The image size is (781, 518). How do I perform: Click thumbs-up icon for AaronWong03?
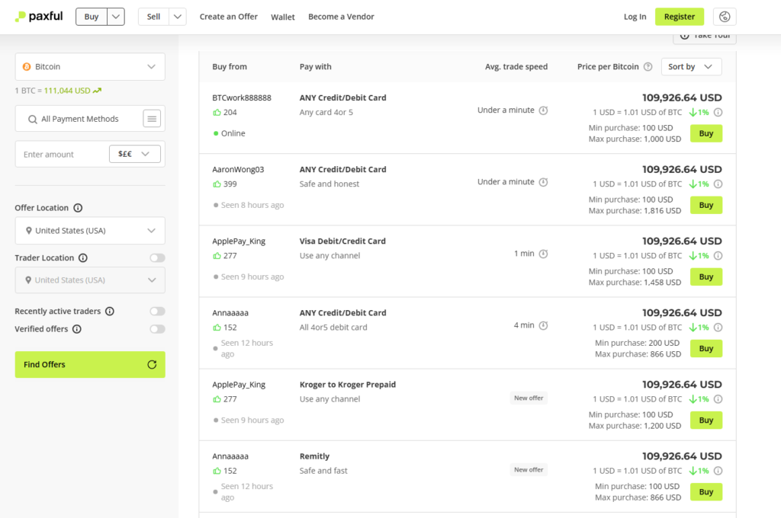pos(217,184)
